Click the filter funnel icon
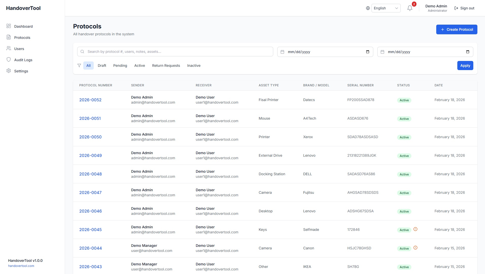Viewport: 485px width, 274px height. [x=79, y=66]
